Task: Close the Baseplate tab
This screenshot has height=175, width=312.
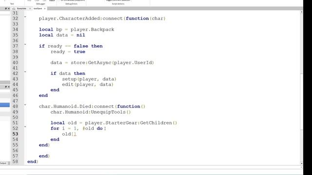Action: [30, 9]
